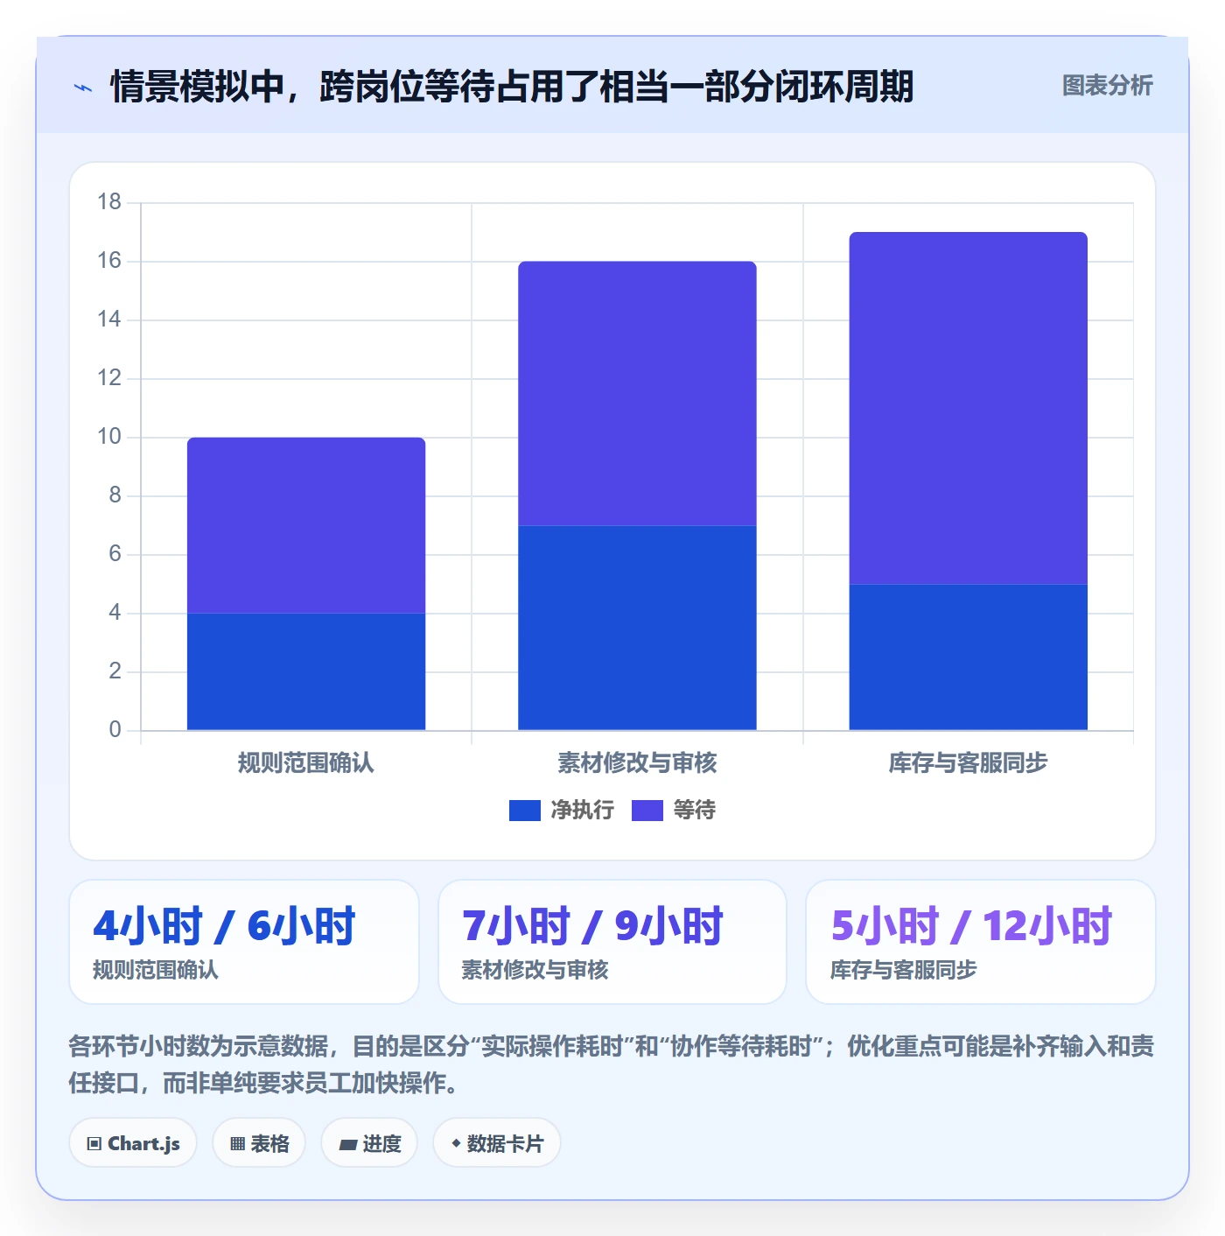Click the chart title 情景模拟中 heading
This screenshot has width=1225, height=1236.
(x=512, y=87)
